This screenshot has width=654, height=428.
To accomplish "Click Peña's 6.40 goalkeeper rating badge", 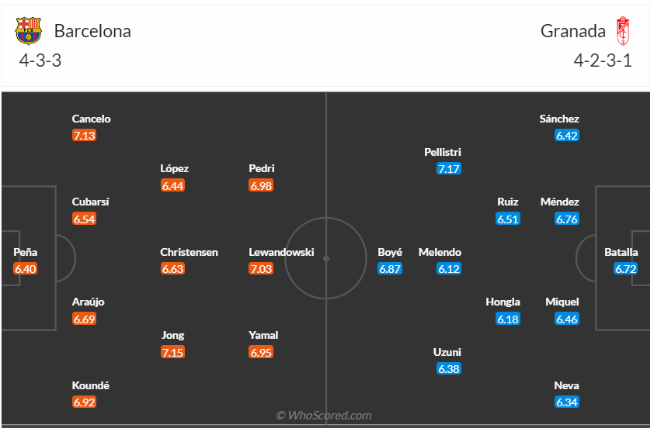I will (25, 269).
